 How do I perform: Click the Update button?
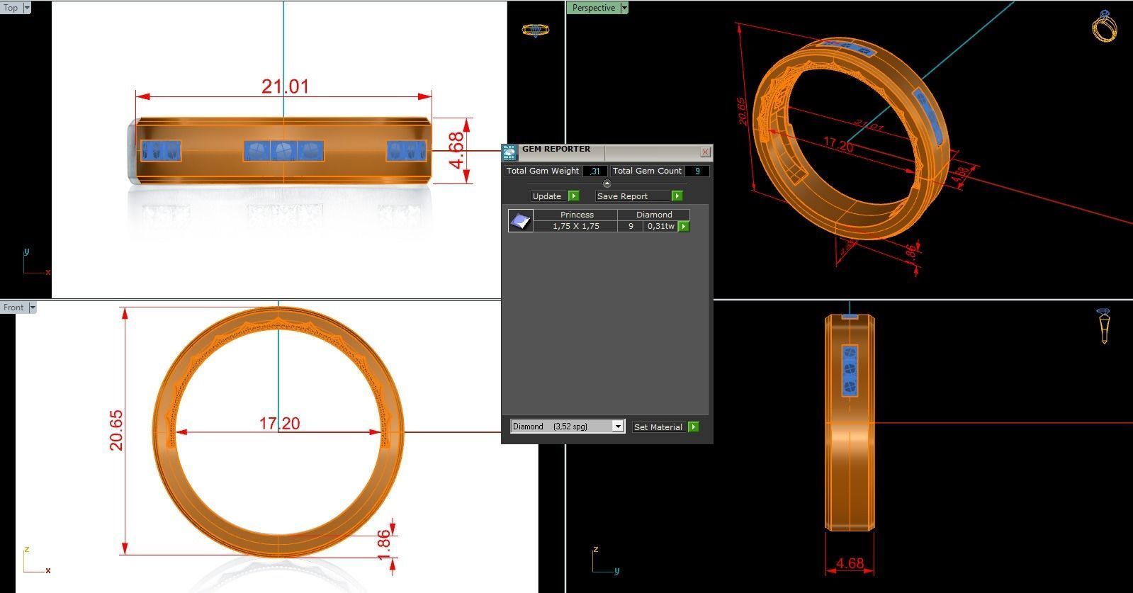click(x=547, y=196)
